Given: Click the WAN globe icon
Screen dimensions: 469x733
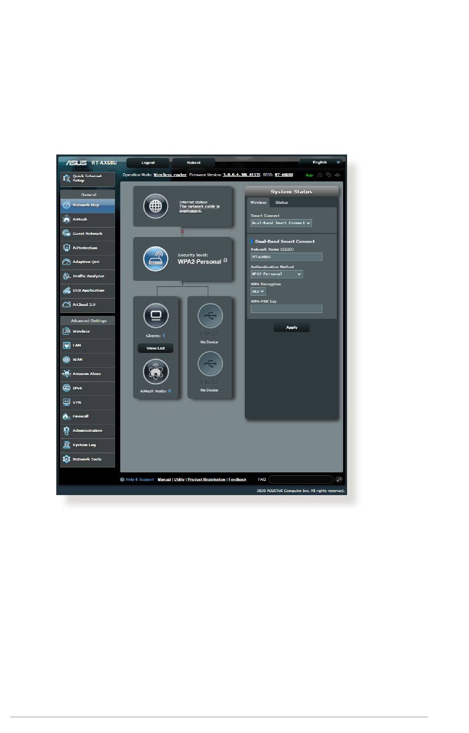Looking at the screenshot, I should tap(67, 360).
